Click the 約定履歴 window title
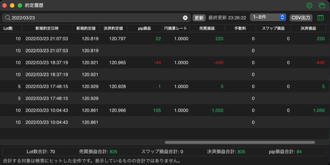330x165 pixels. coord(34,5)
